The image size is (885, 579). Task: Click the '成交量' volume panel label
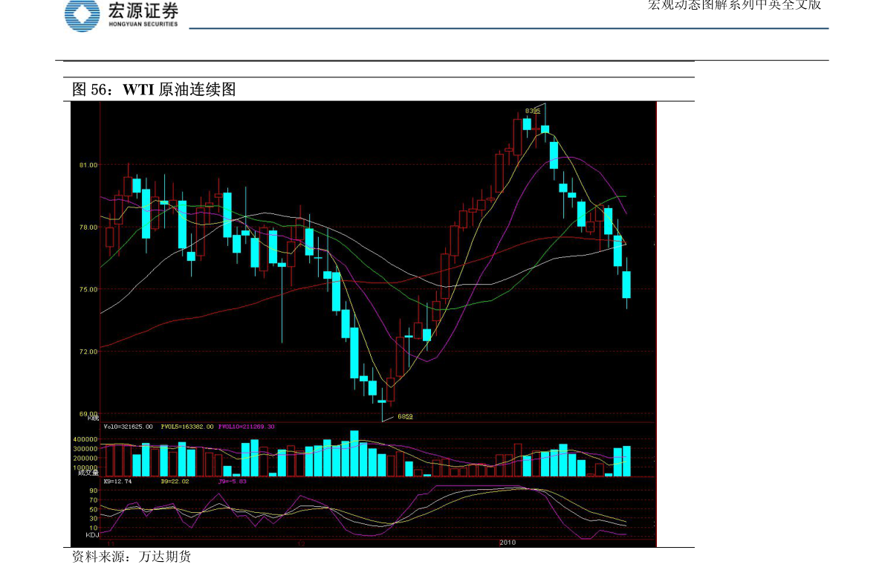coord(88,473)
